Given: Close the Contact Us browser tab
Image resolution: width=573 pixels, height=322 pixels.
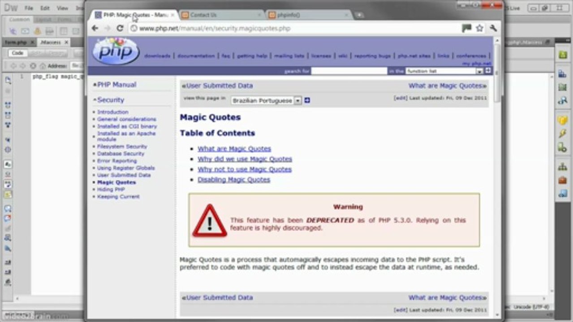Looking at the screenshot, I should [x=259, y=15].
